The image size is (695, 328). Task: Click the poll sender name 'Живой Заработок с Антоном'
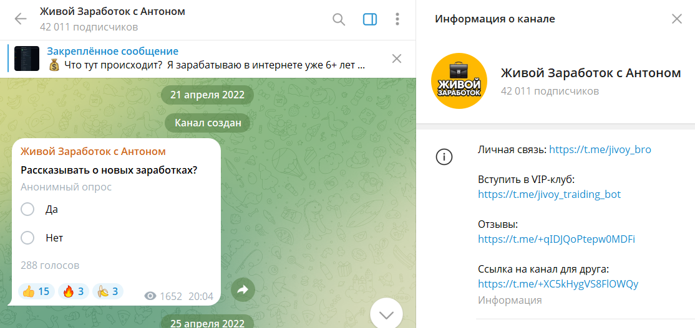93,152
